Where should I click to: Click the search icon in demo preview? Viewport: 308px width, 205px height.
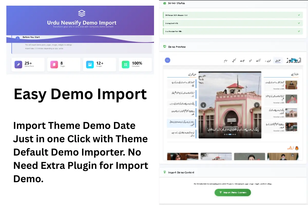167,60
